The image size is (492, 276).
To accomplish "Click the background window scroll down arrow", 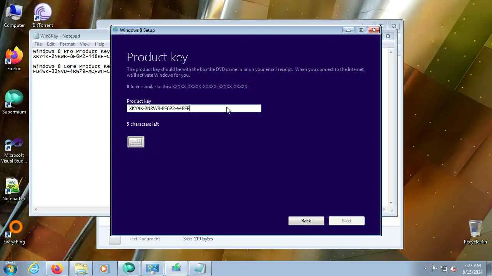I will [391, 203].
